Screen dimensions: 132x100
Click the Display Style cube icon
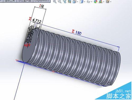coord(81,2)
